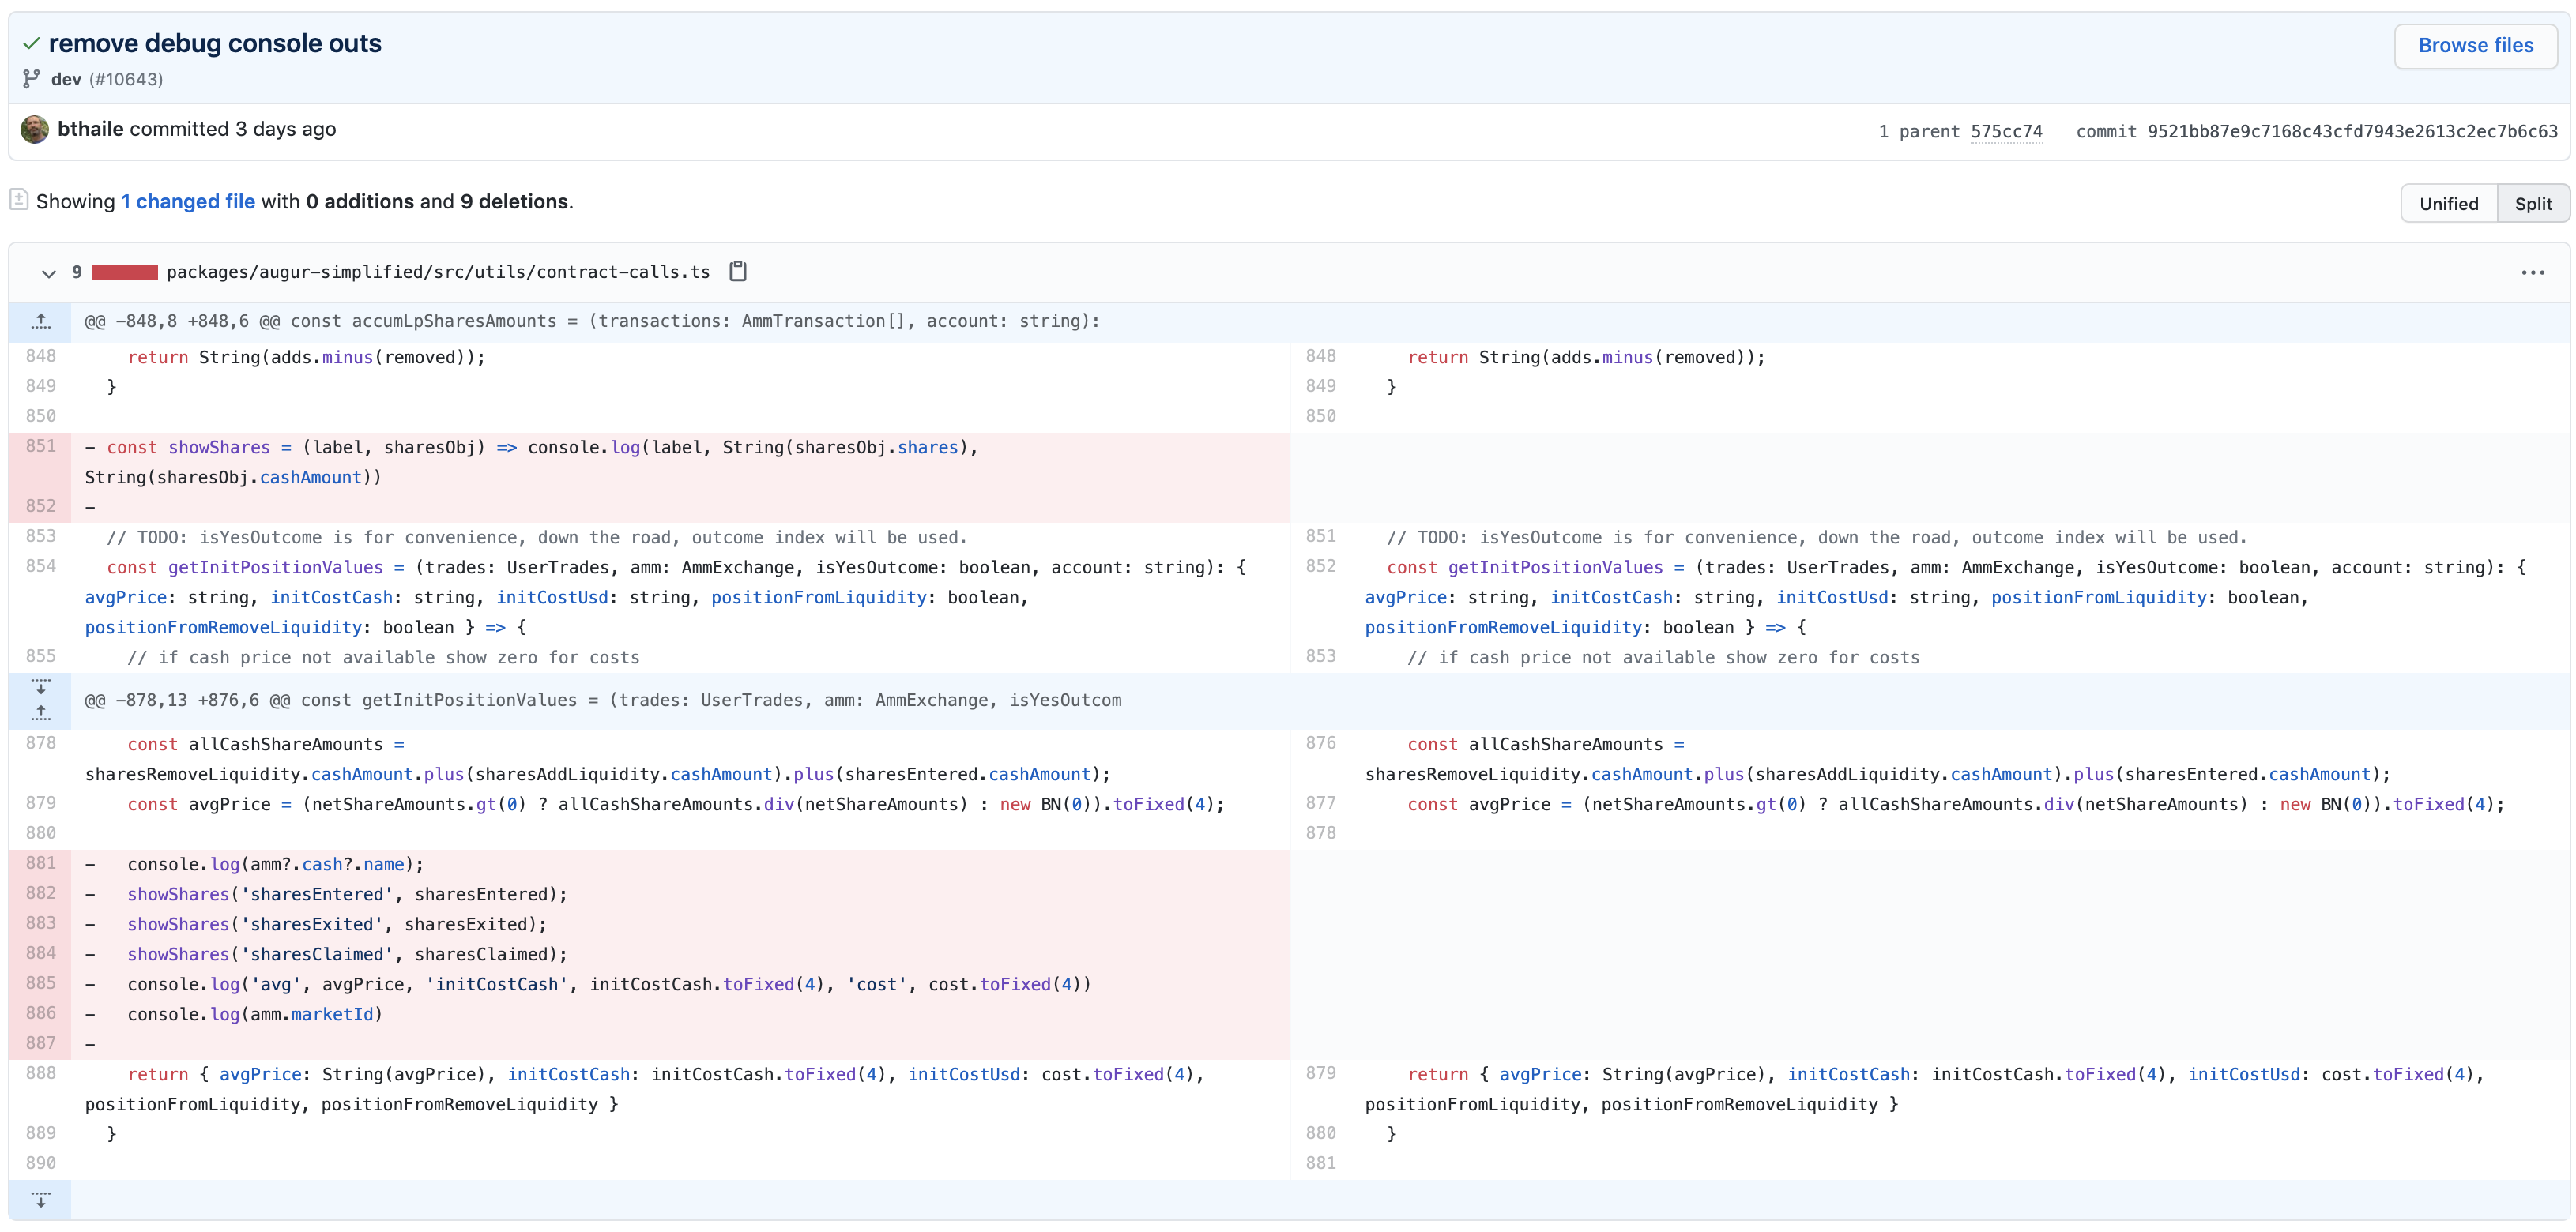
Task: Open the 1 changed file link
Action: click(188, 201)
